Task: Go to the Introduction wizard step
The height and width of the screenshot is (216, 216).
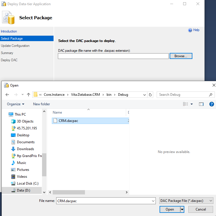Action: (9, 31)
